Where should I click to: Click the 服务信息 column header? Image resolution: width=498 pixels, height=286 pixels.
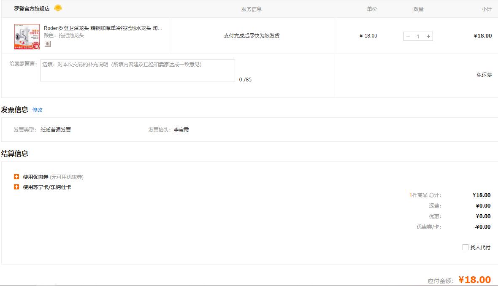251,9
